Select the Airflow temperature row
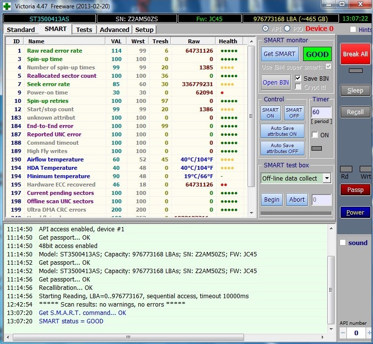This screenshot has height=344, width=373. pyautogui.click(x=126, y=159)
